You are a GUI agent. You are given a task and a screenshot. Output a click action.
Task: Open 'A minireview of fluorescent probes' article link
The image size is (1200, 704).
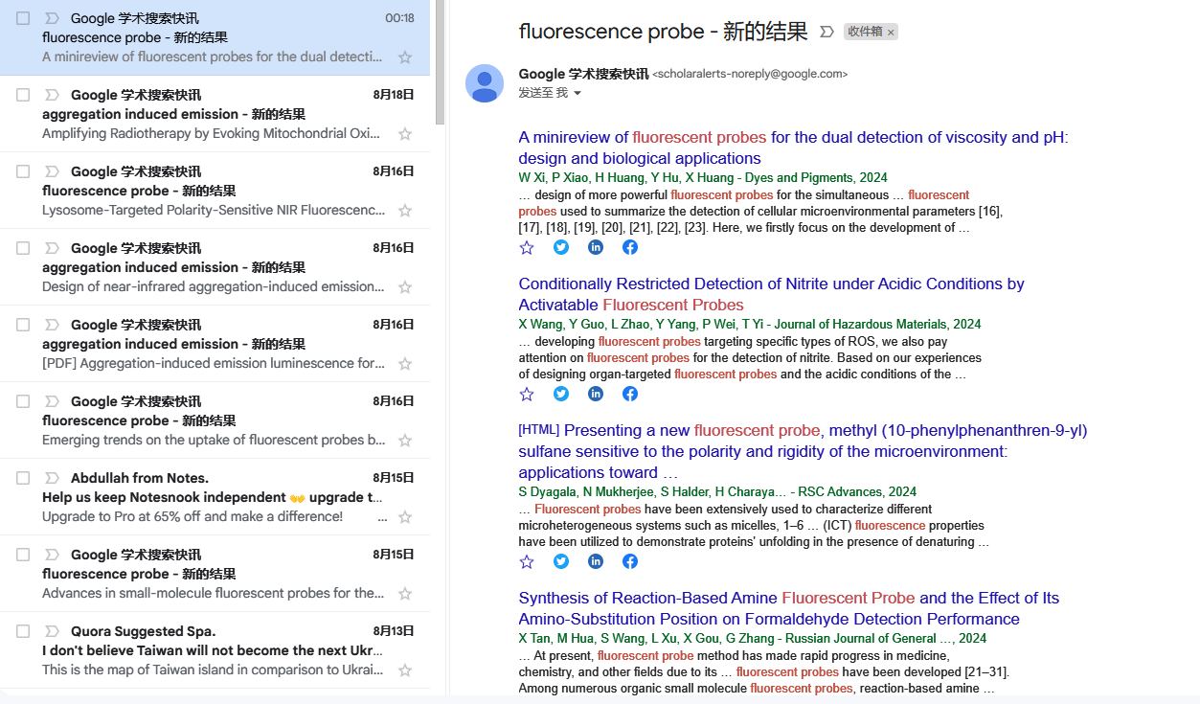pyautogui.click(x=793, y=148)
